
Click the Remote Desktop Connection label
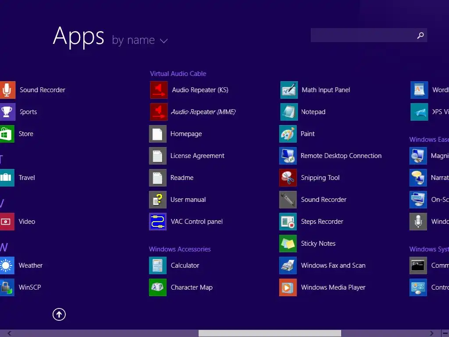[x=341, y=156]
